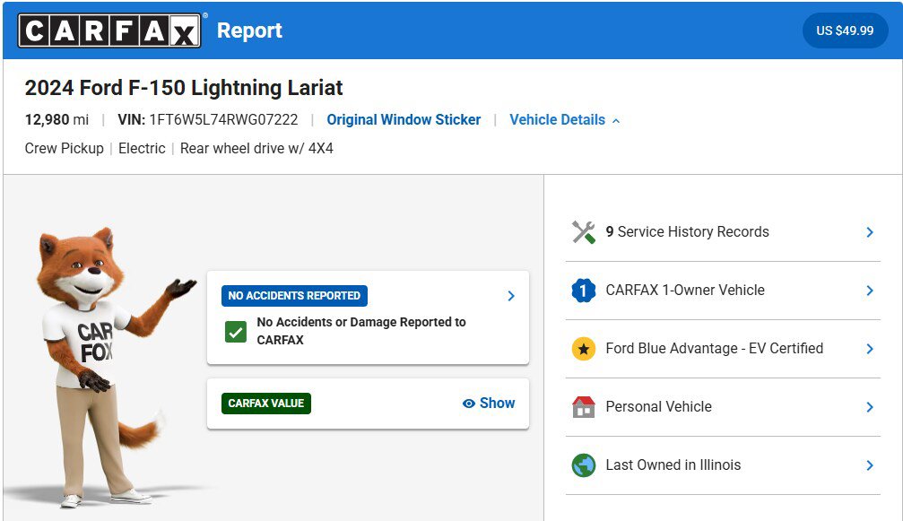Screen dimensions: 903x521
Task: Click the green checkmark accident icon
Action: click(236, 332)
